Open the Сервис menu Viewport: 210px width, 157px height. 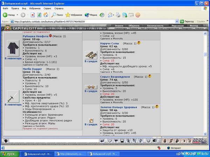pos(47,8)
